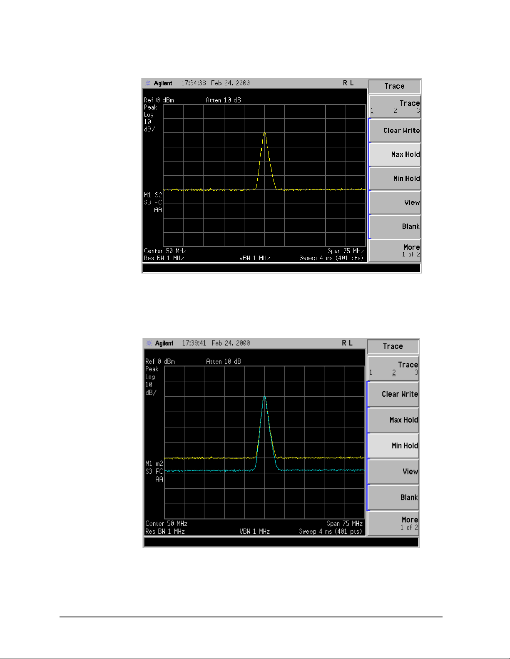Click the Trace menu title on lower analyzer
The height and width of the screenshot is (659, 510).
click(x=393, y=346)
